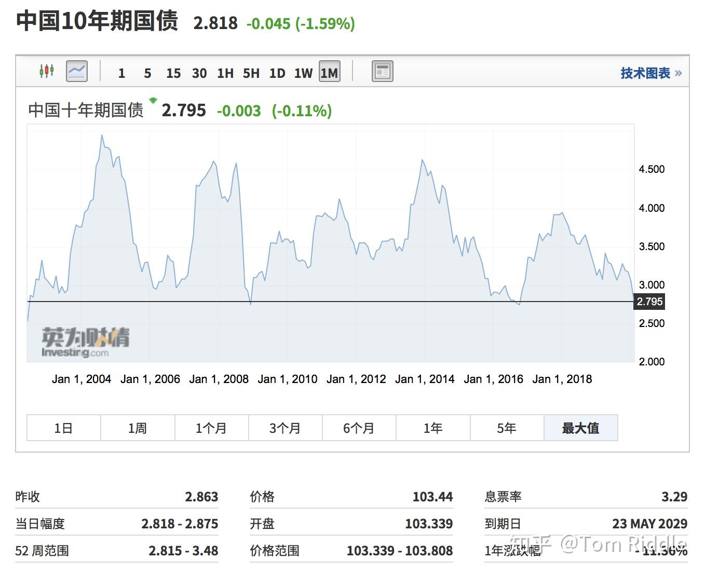Show the 1日 time range
The image size is (705, 573).
click(64, 428)
